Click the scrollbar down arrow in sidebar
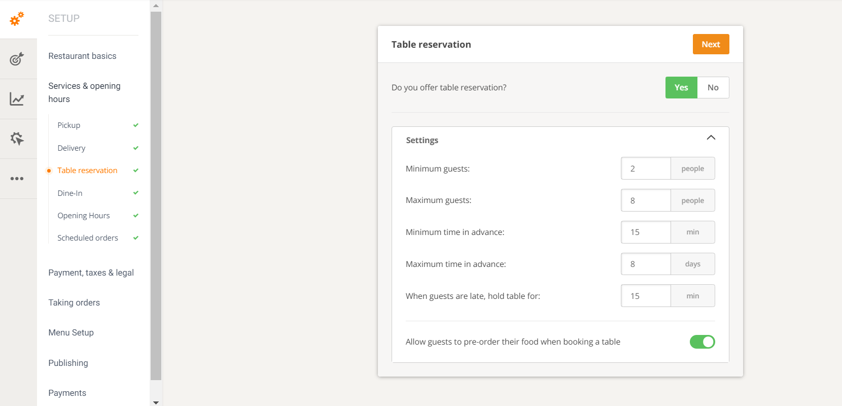Viewport: 842px width, 406px height. [156, 402]
